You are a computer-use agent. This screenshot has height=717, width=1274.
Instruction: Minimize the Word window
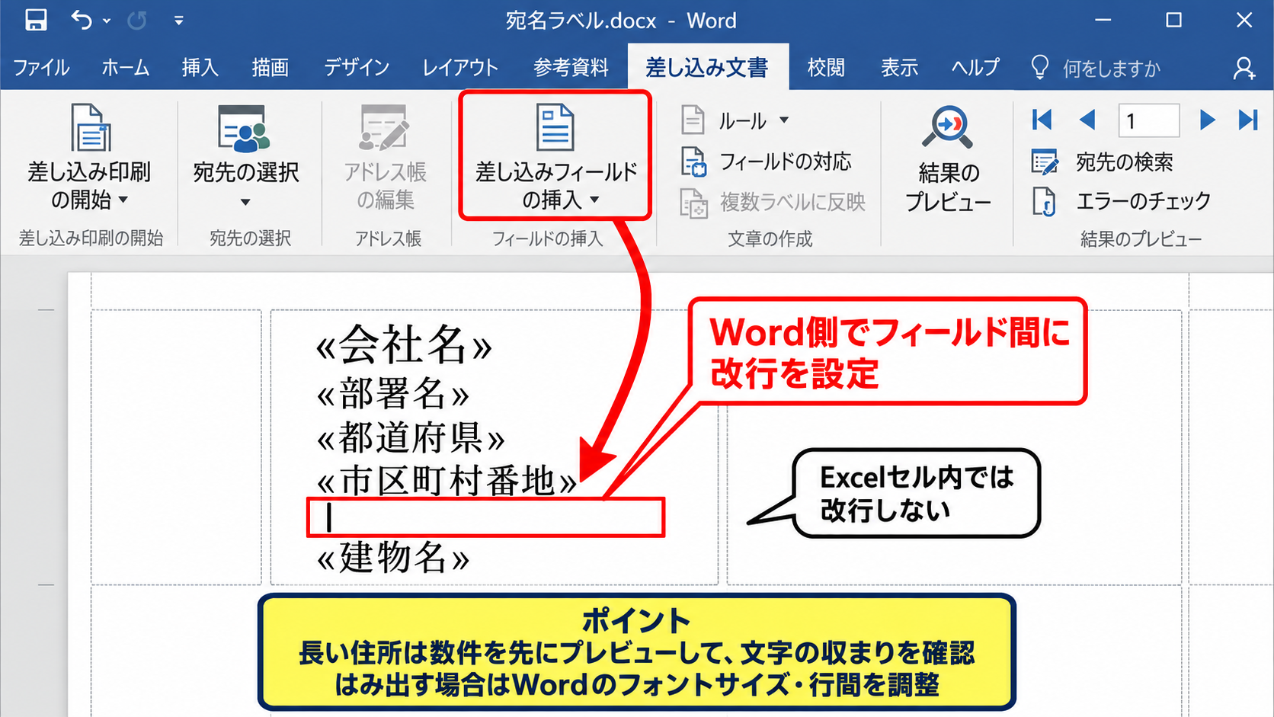1103,20
